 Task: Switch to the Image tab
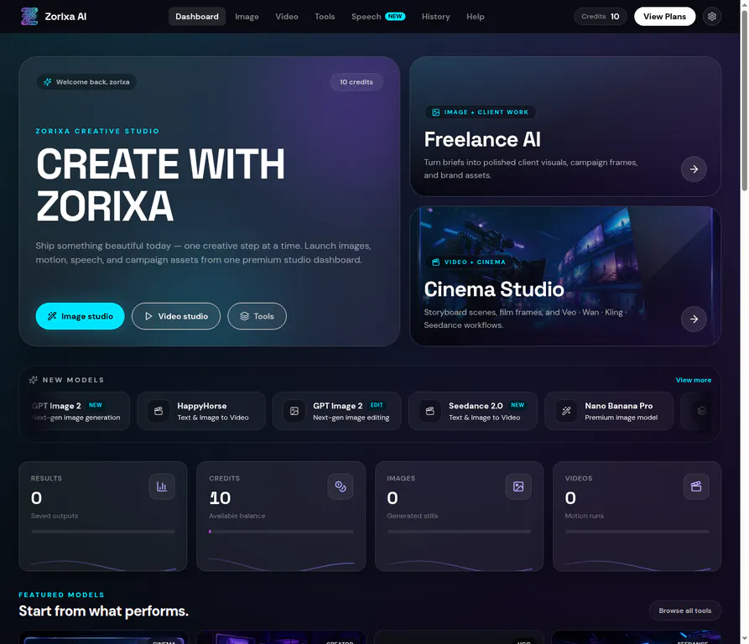click(x=247, y=16)
